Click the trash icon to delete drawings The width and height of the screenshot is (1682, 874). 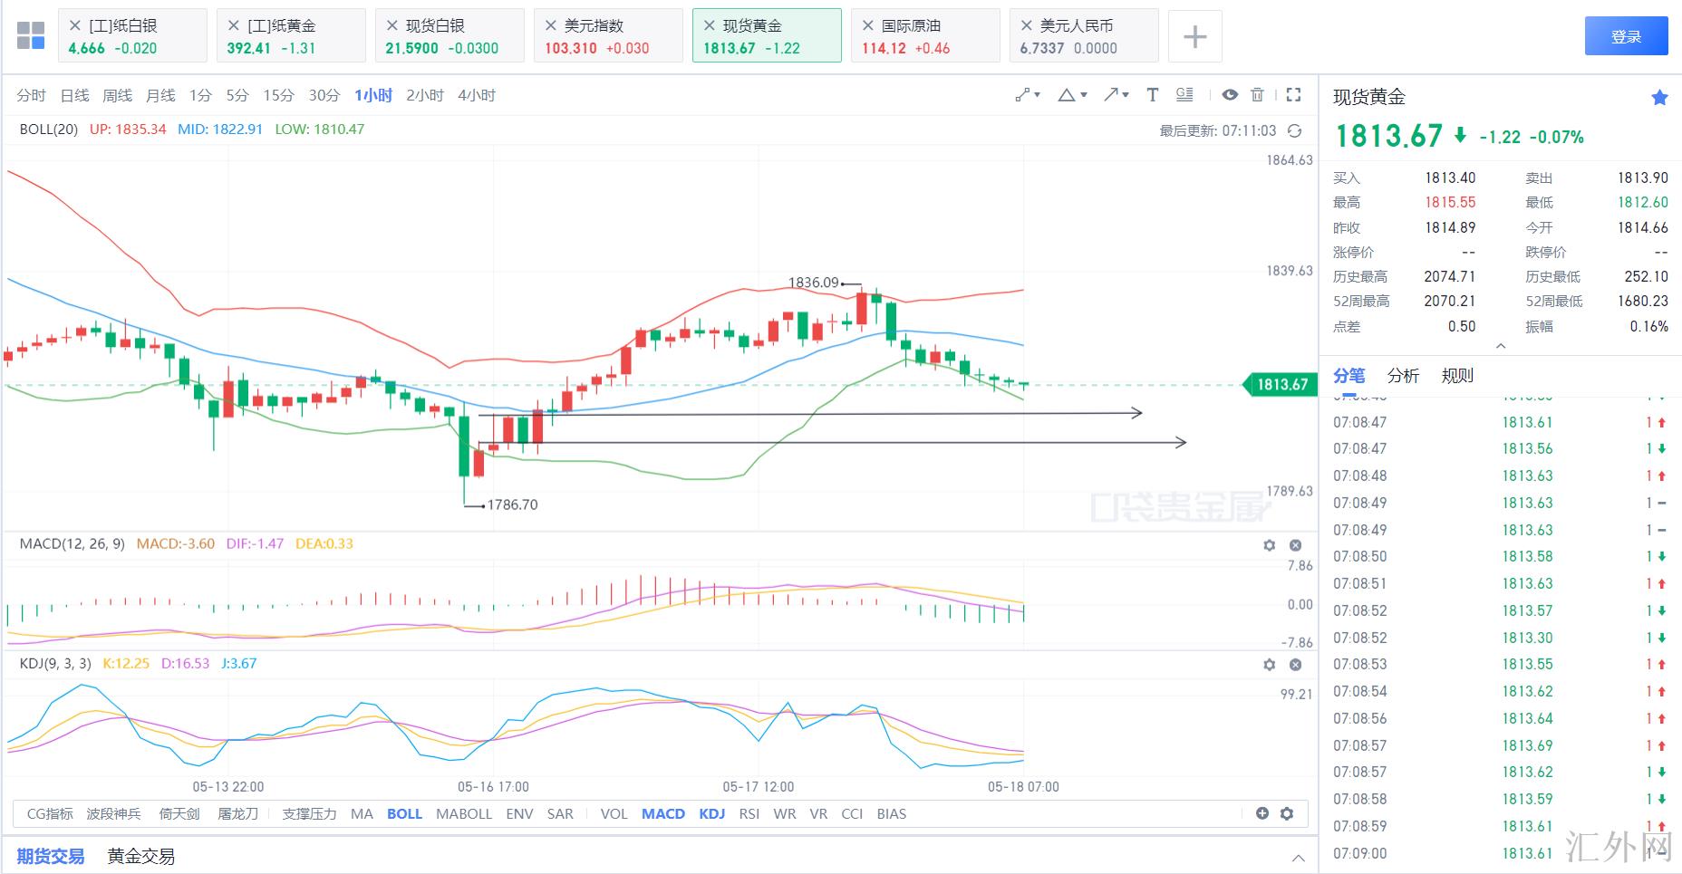pos(1257,95)
